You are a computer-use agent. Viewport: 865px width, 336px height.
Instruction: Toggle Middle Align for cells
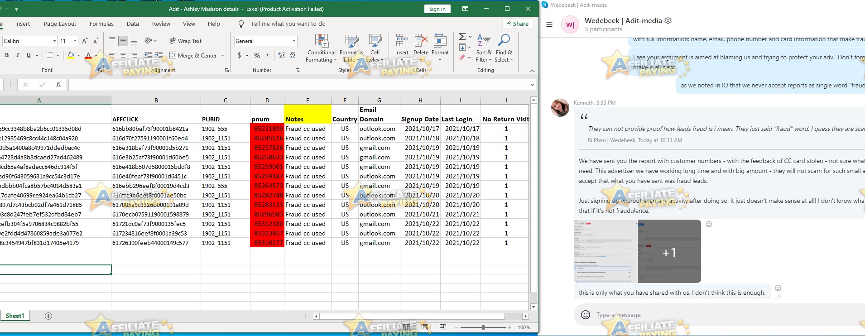pos(123,41)
